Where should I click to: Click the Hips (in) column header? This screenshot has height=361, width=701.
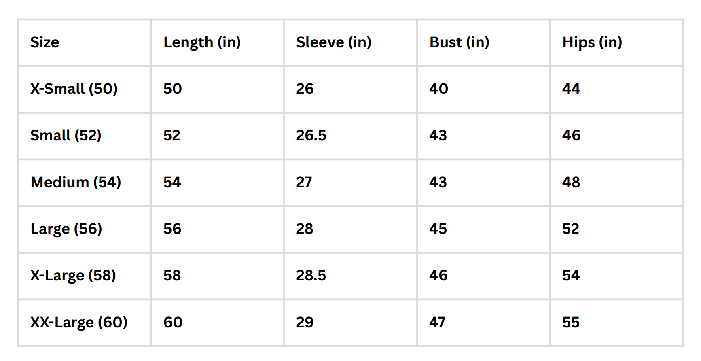click(592, 42)
